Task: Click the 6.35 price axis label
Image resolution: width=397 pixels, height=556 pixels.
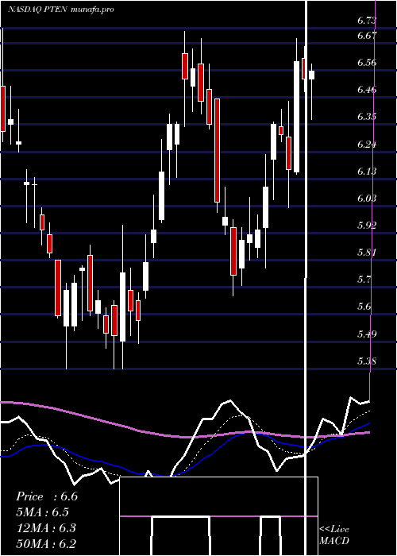Action: click(x=367, y=117)
